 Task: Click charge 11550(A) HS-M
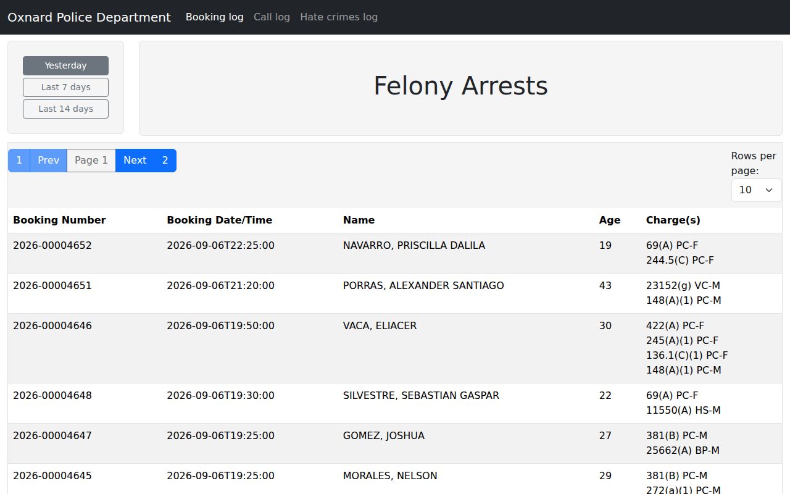(683, 411)
